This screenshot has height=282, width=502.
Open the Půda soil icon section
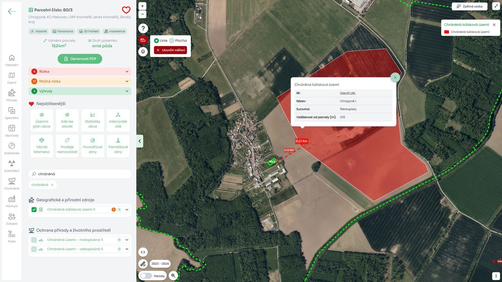click(x=12, y=237)
